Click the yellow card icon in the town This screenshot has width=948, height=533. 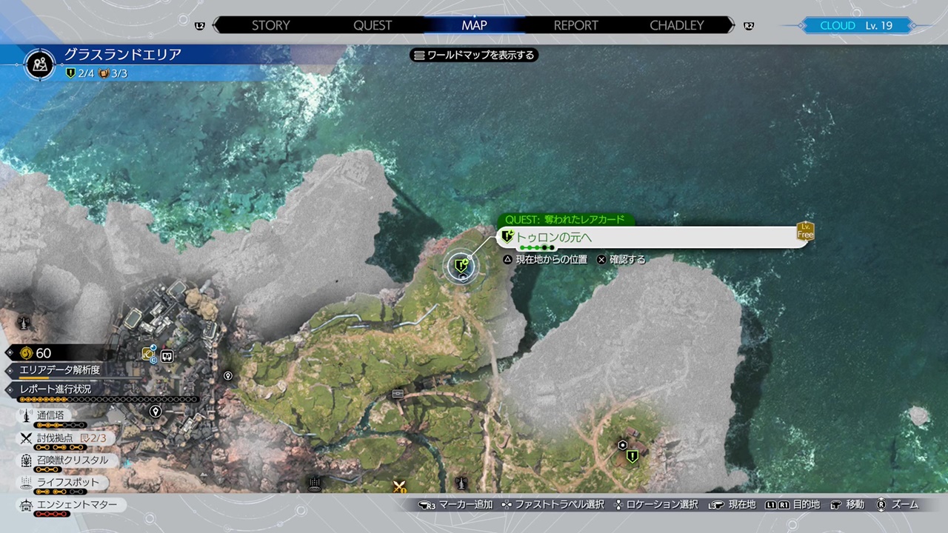coord(147,355)
